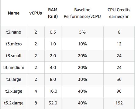
Task: Click the CPU Credits earned/hr header
Action: tap(119, 13)
